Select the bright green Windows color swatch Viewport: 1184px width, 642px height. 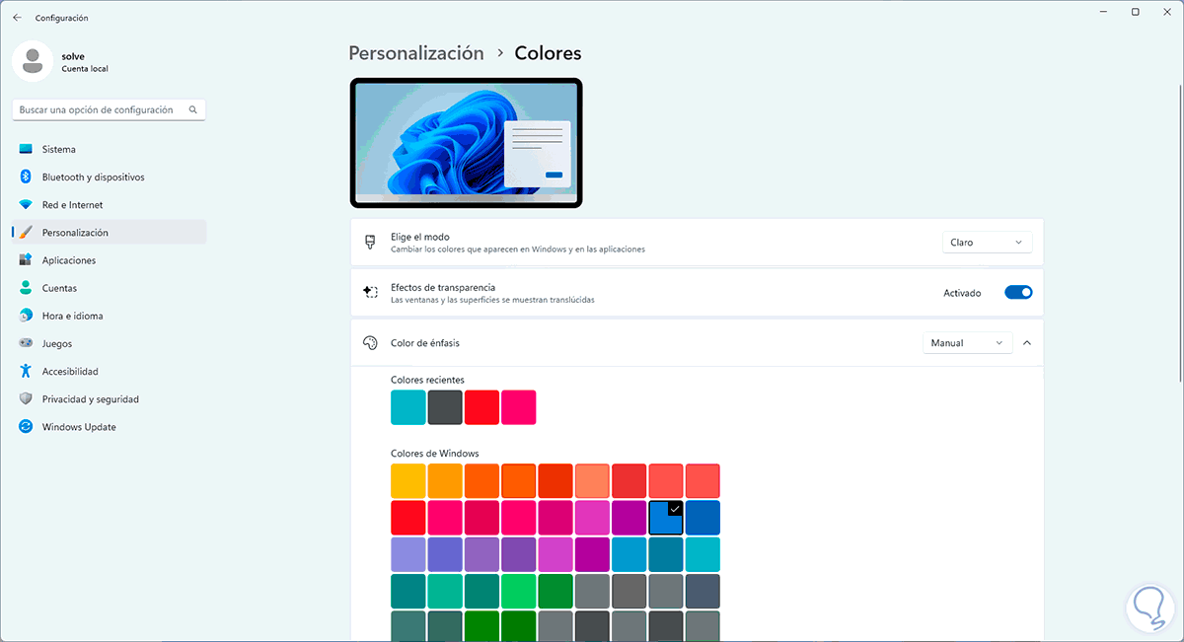tap(519, 591)
